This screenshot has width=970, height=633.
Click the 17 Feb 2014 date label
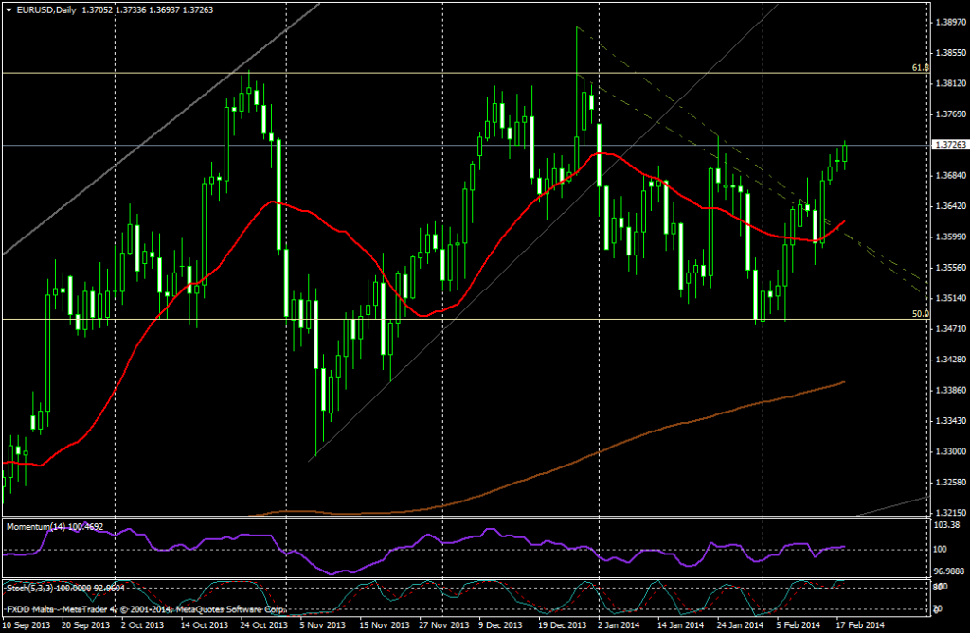(858, 625)
